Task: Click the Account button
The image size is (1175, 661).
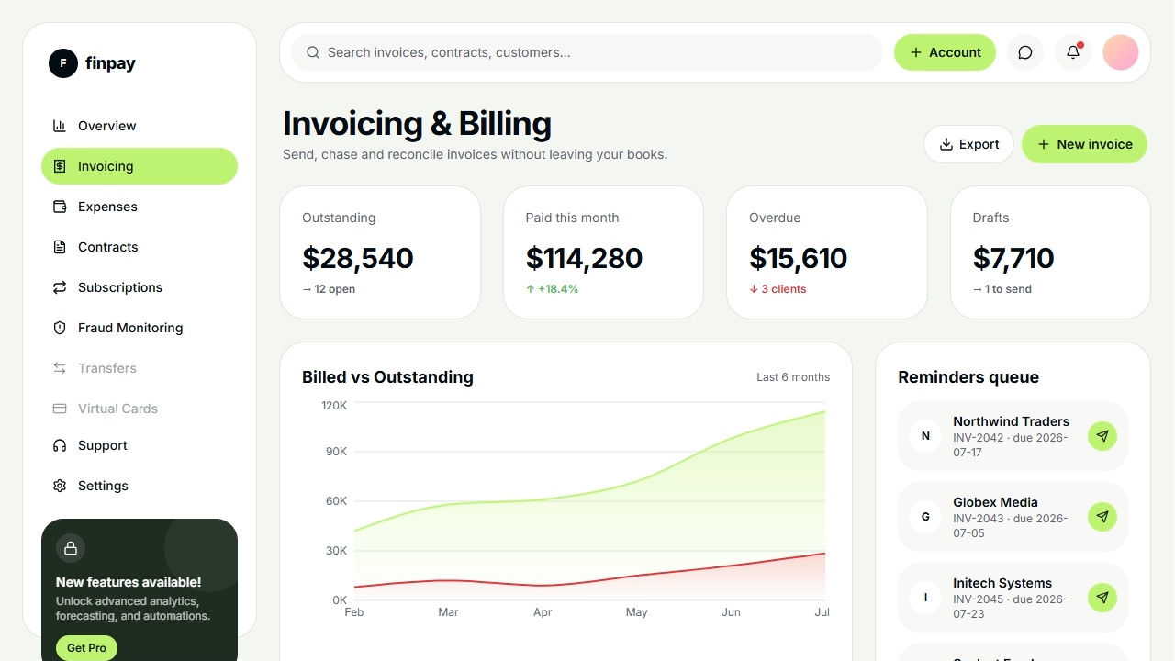Action: click(945, 52)
